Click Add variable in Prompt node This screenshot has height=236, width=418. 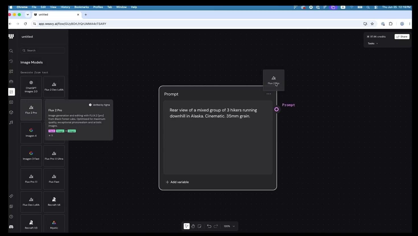coord(177,182)
